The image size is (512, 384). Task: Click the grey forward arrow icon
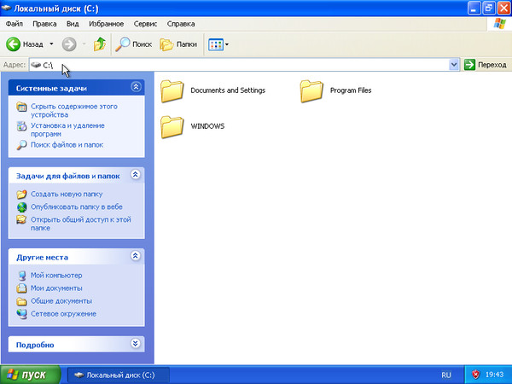click(69, 44)
